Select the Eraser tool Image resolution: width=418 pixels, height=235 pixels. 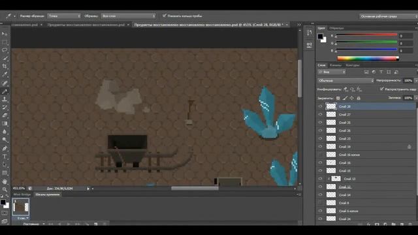pyautogui.click(x=5, y=116)
